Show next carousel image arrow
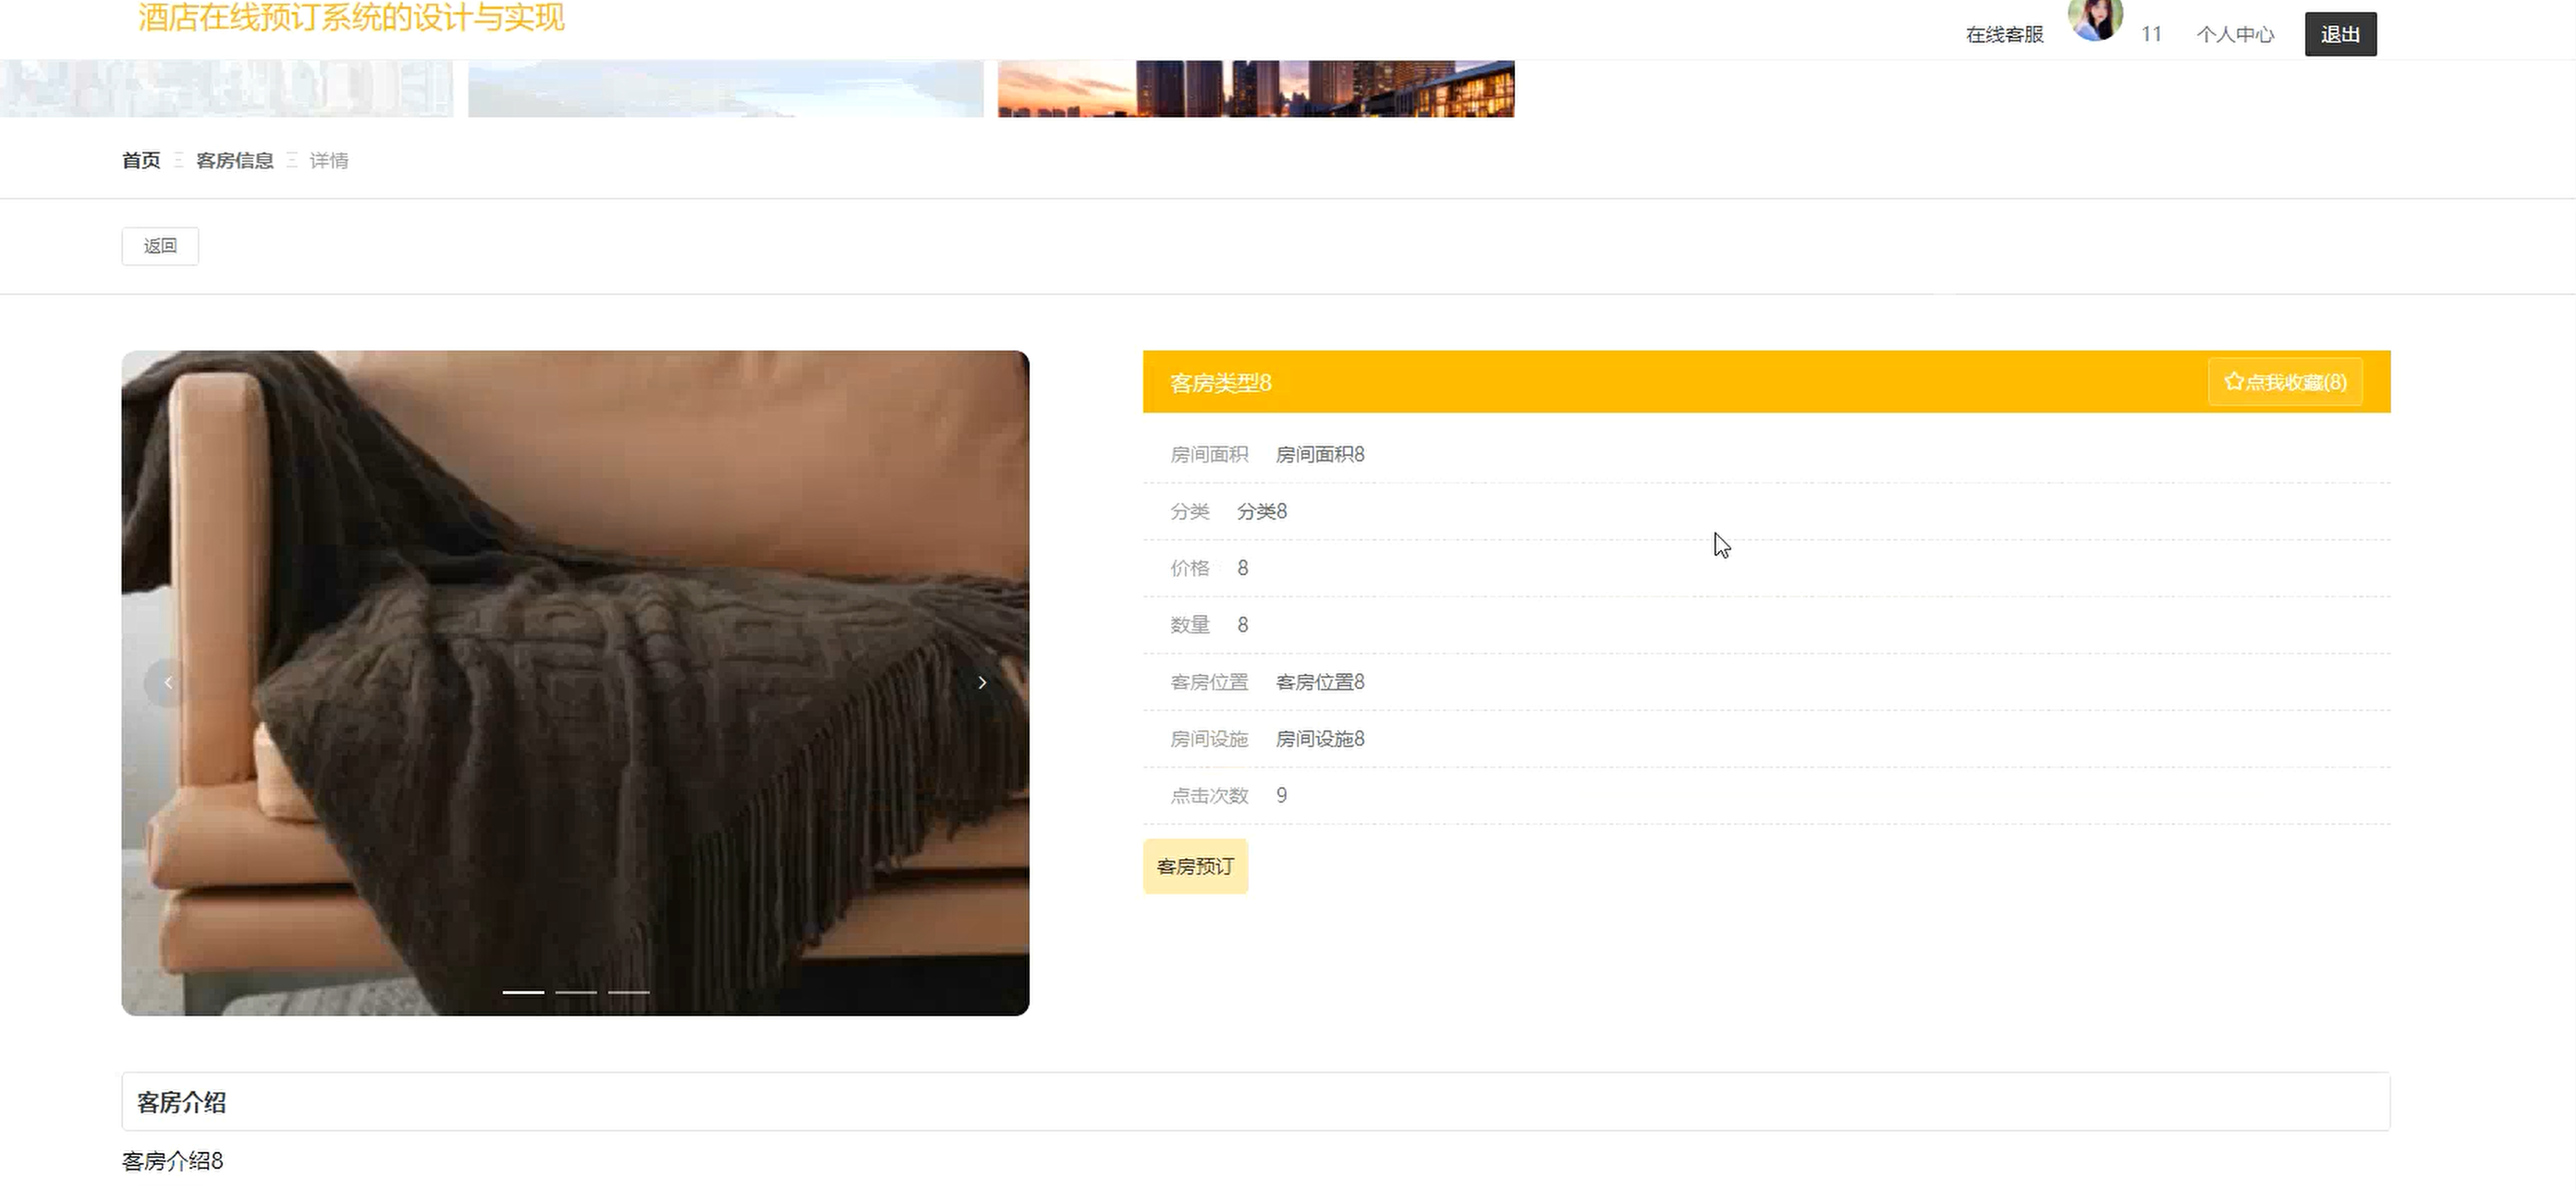 tap(982, 683)
